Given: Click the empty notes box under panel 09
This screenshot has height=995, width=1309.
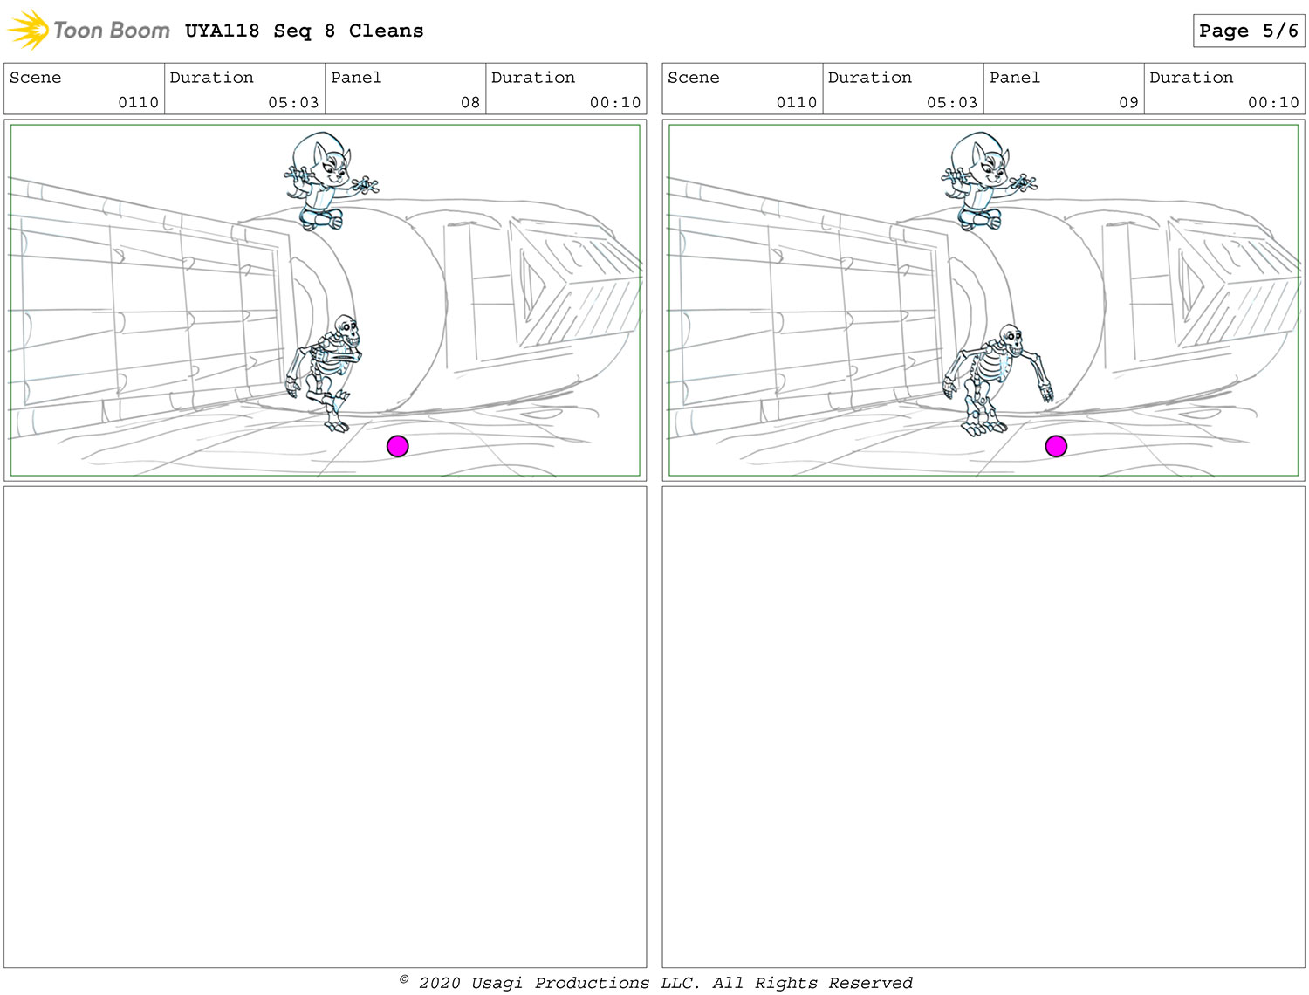Looking at the screenshot, I should coord(983,727).
